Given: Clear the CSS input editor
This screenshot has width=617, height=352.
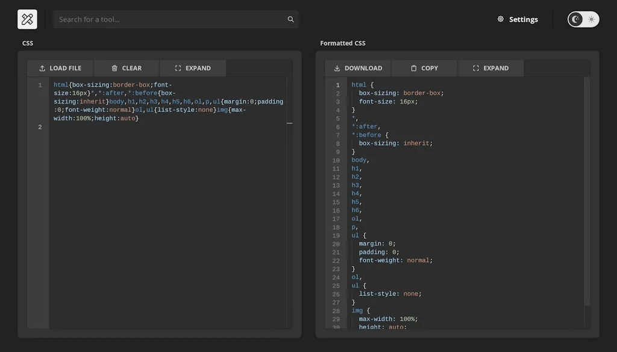Looking at the screenshot, I should tap(127, 68).
